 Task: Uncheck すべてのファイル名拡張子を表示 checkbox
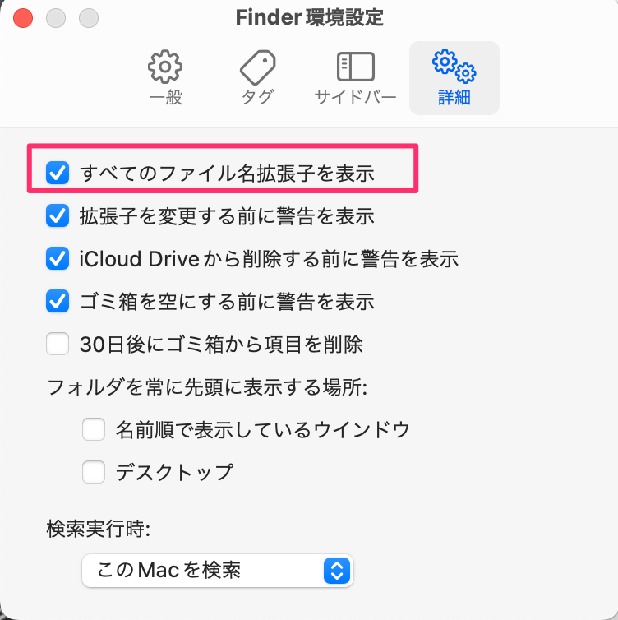point(58,173)
